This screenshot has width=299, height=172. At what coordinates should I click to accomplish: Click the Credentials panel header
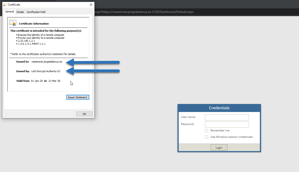coord(219,108)
